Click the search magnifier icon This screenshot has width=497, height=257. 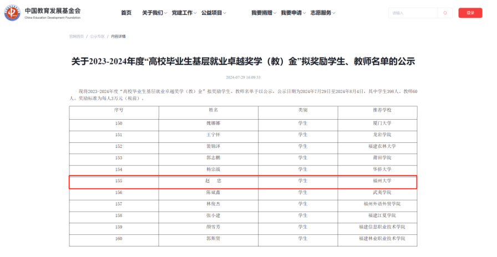445,13
